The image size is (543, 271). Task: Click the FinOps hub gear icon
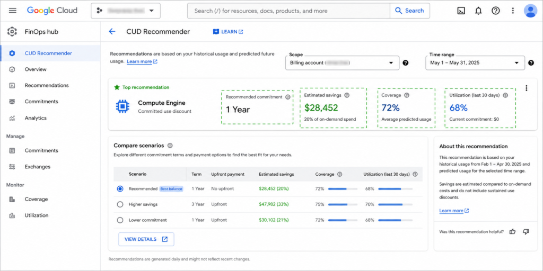12,32
